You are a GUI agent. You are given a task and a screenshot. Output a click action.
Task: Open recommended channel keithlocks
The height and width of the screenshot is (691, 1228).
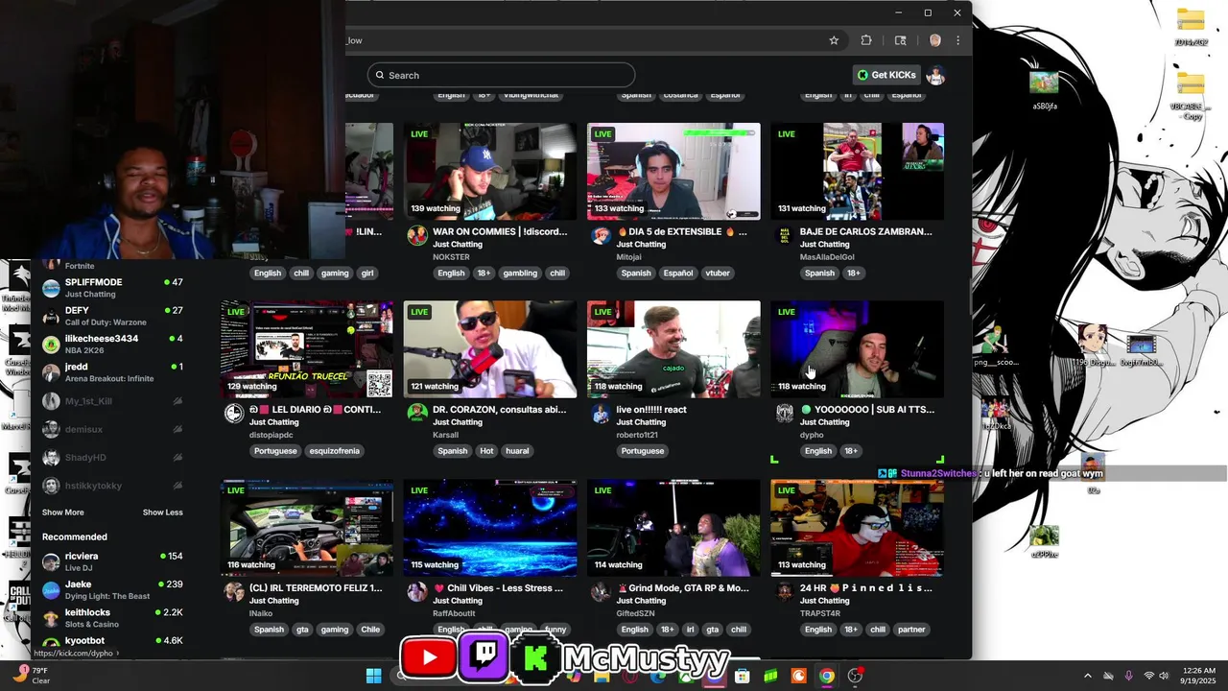(111, 618)
